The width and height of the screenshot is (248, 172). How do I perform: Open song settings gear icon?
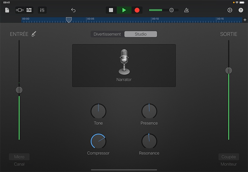[230, 10]
